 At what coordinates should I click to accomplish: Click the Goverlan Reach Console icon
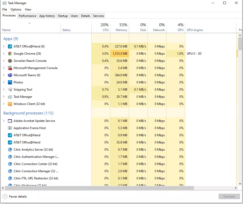[10, 61]
